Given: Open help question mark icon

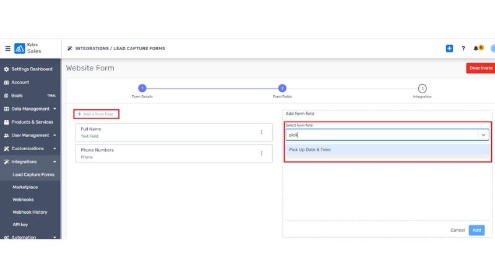Looking at the screenshot, I should point(463,49).
